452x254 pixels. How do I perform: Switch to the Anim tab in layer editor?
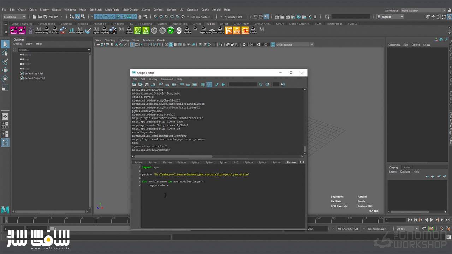tap(407, 167)
